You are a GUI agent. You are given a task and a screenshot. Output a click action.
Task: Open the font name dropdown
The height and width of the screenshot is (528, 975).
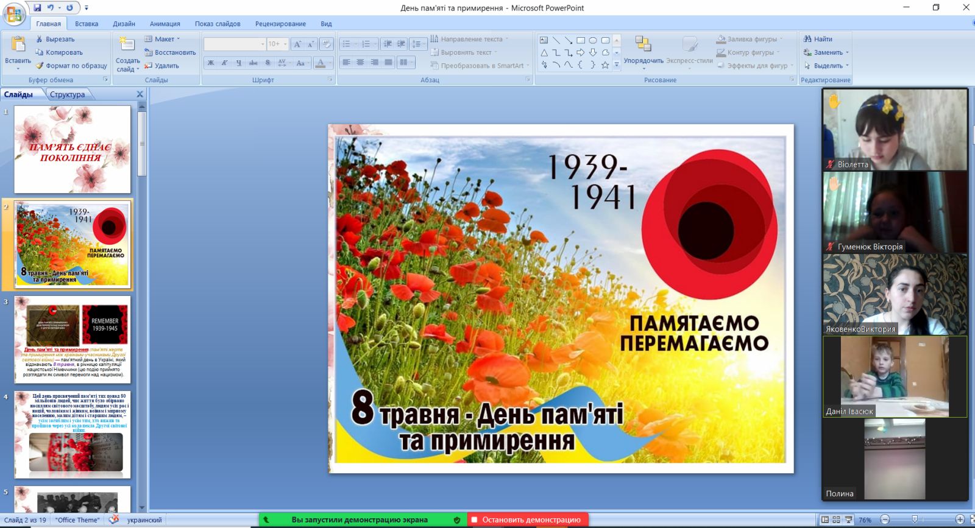point(263,44)
